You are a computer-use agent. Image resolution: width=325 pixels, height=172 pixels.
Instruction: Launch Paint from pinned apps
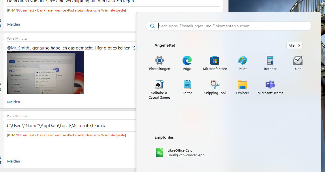point(243,63)
